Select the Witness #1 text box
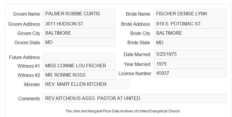Screen dimensions: 232x117 coord(79,66)
